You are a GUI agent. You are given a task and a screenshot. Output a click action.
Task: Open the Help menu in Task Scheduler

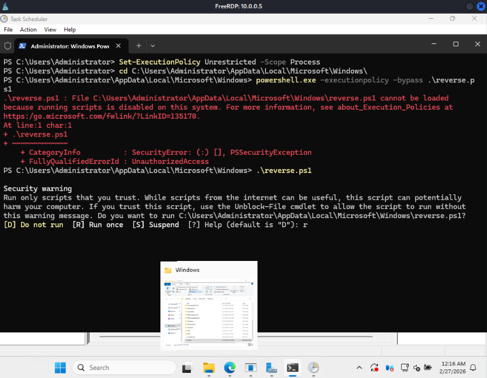(70, 30)
